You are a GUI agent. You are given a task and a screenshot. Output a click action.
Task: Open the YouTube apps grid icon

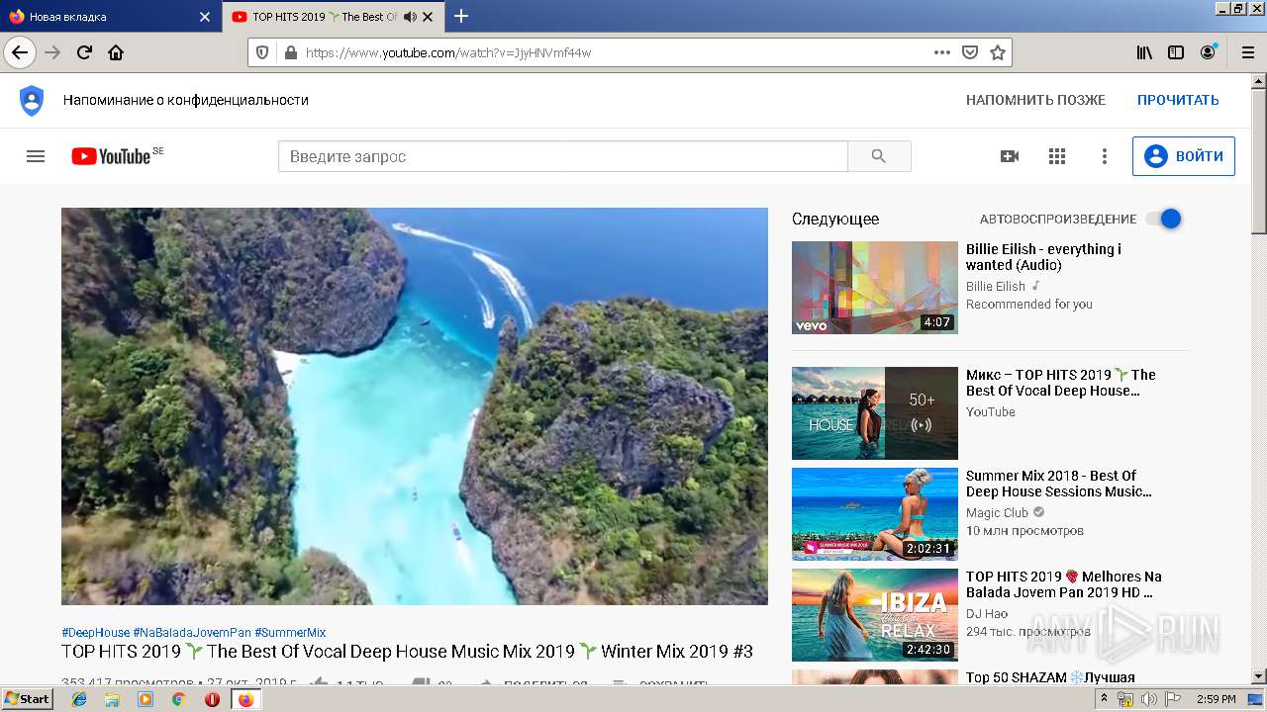(x=1057, y=156)
